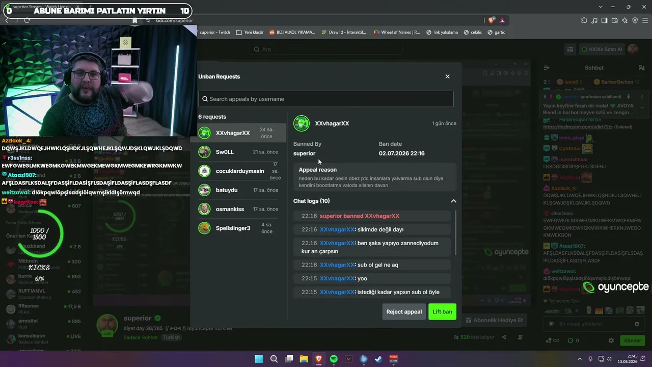This screenshot has width=652, height=367.
Task: Lift the ban for XXvhagarXX
Action: pos(442,311)
